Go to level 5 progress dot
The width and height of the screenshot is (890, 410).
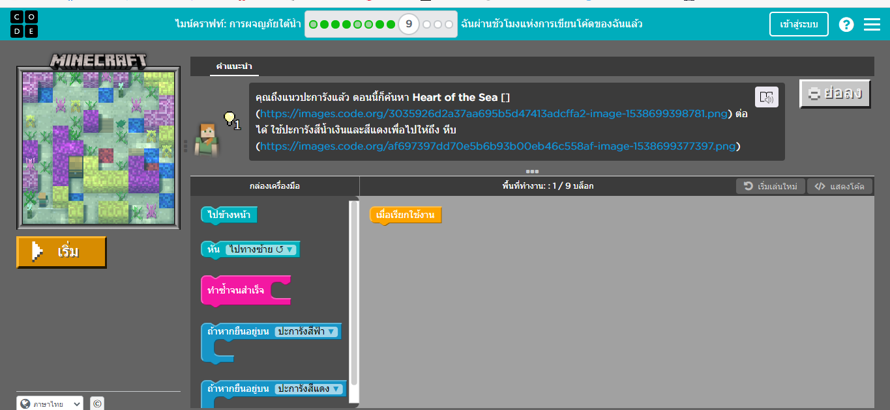pyautogui.click(x=358, y=25)
